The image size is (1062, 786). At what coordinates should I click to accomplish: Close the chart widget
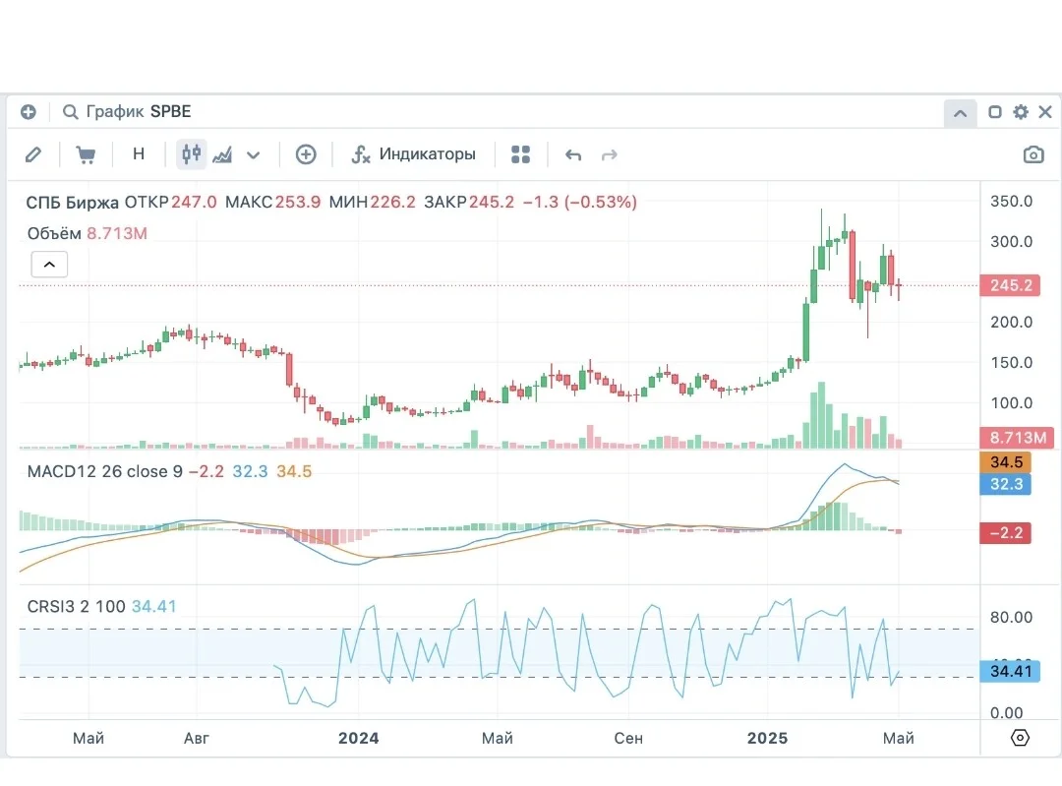click(x=1045, y=112)
